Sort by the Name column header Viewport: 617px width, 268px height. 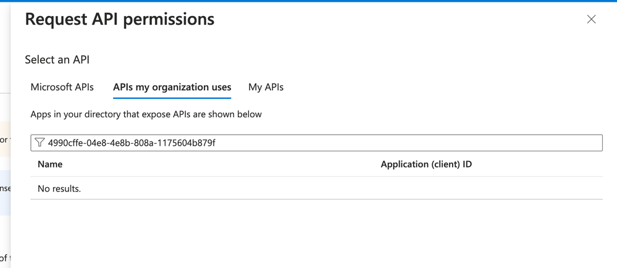tap(50, 164)
